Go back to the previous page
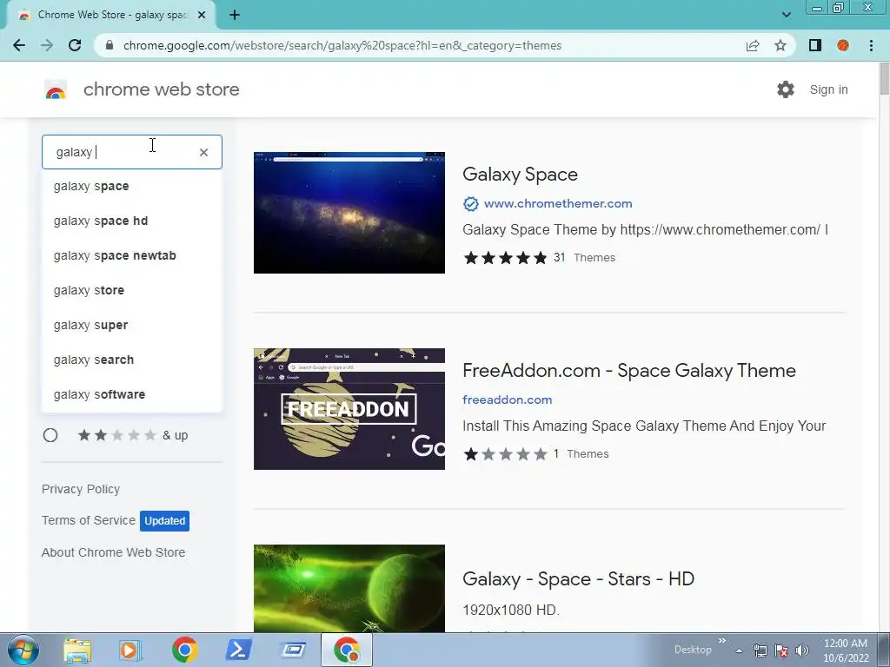Screen dimensions: 890x667 click(19, 45)
